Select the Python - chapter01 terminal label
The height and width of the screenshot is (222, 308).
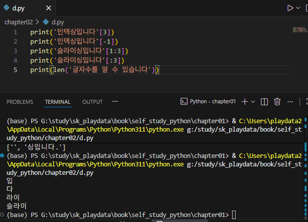tap(213, 101)
